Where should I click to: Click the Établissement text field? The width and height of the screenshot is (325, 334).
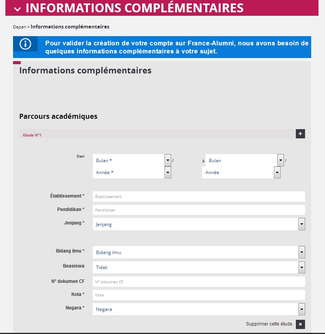pos(199,196)
